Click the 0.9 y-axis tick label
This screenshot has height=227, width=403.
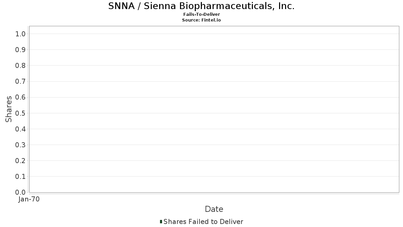(20, 50)
